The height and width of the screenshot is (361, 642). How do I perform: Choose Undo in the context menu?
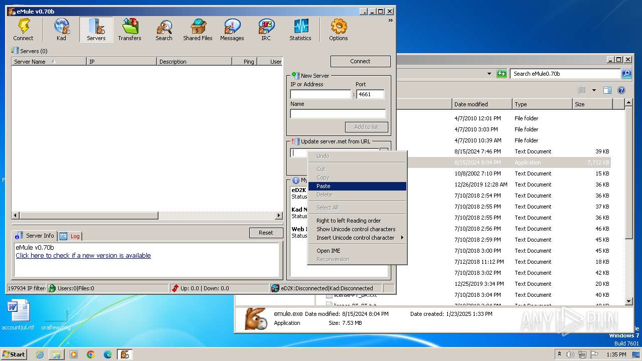357,156
